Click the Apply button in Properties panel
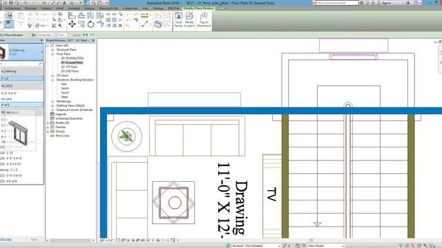The width and height of the screenshot is (442, 248). [34, 239]
